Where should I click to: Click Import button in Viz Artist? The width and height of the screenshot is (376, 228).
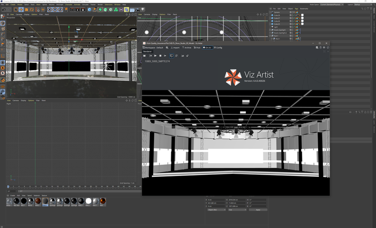pyautogui.click(x=175, y=47)
